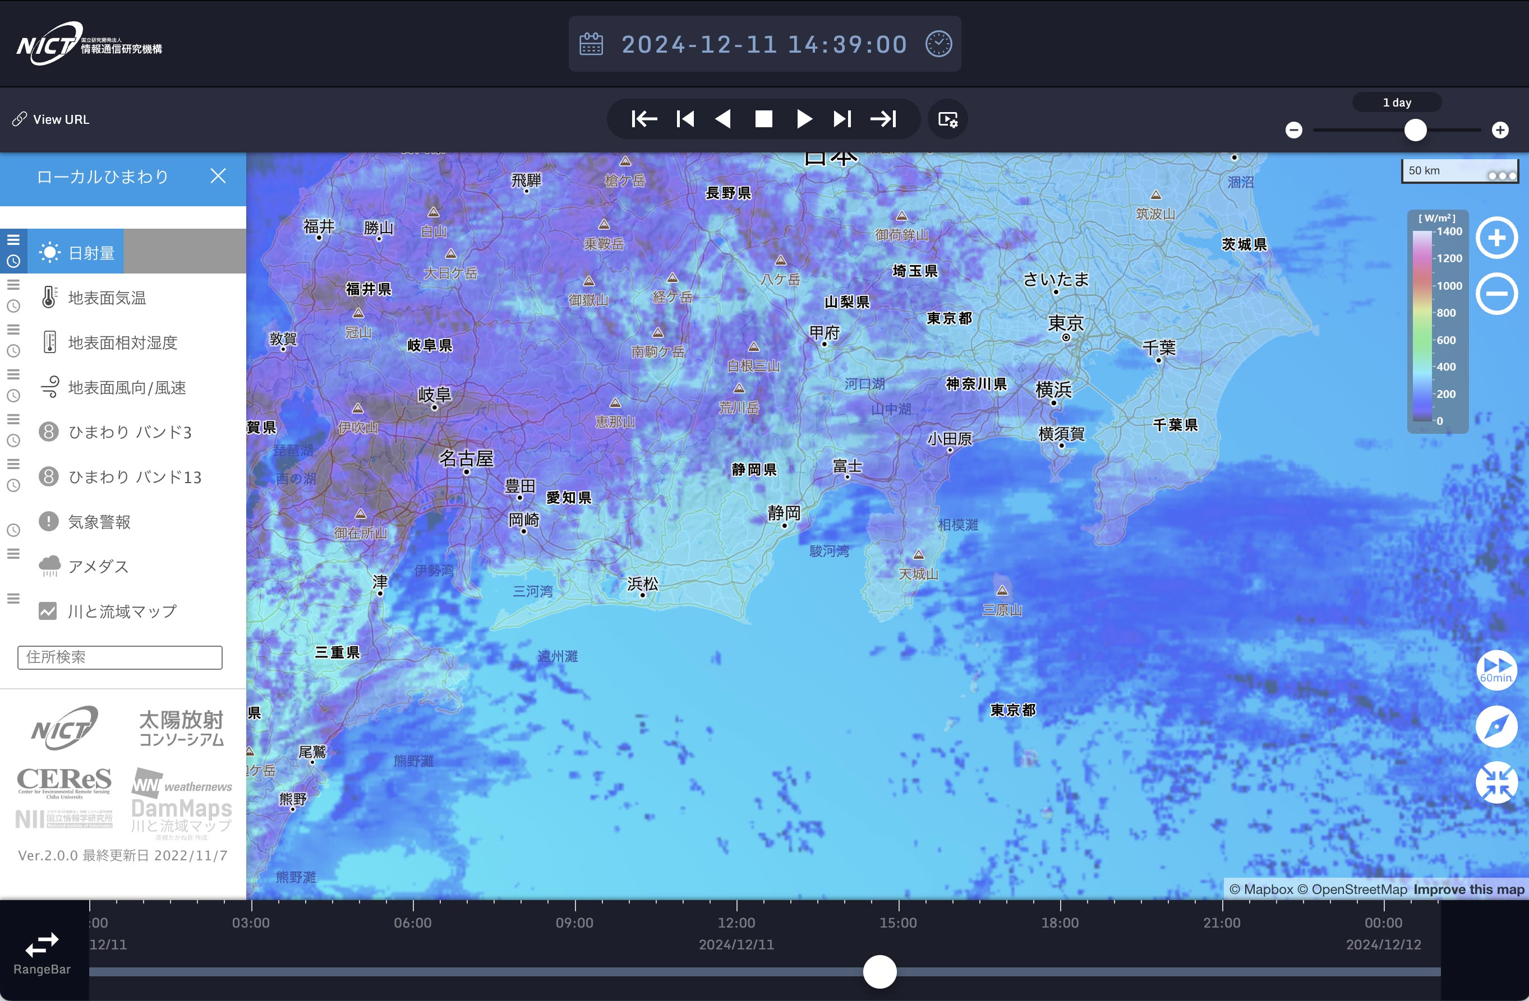Enable the アメダス layer
This screenshot has width=1529, height=1001.
[98, 566]
